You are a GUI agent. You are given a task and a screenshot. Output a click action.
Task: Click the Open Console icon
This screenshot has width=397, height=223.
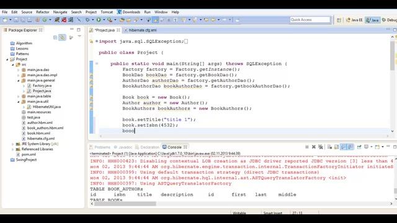point(377,147)
